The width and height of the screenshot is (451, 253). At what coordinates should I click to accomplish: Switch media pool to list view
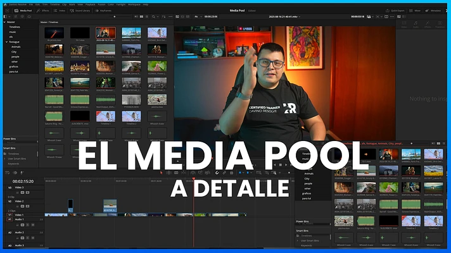[147, 16]
